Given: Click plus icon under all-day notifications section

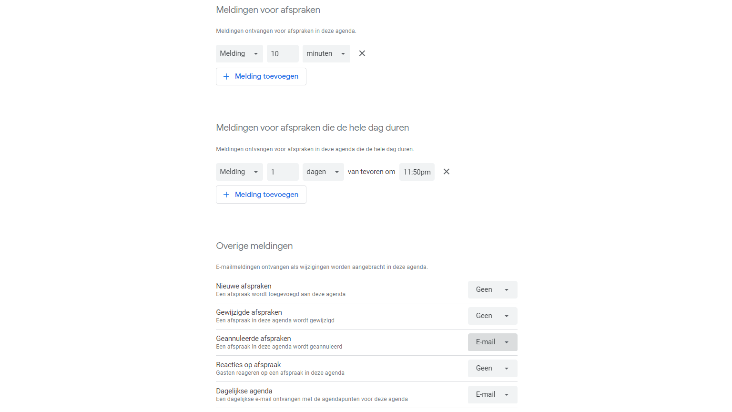Looking at the screenshot, I should [x=226, y=195].
